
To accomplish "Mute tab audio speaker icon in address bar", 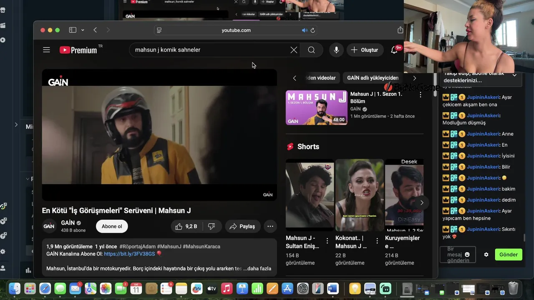I will (305, 30).
